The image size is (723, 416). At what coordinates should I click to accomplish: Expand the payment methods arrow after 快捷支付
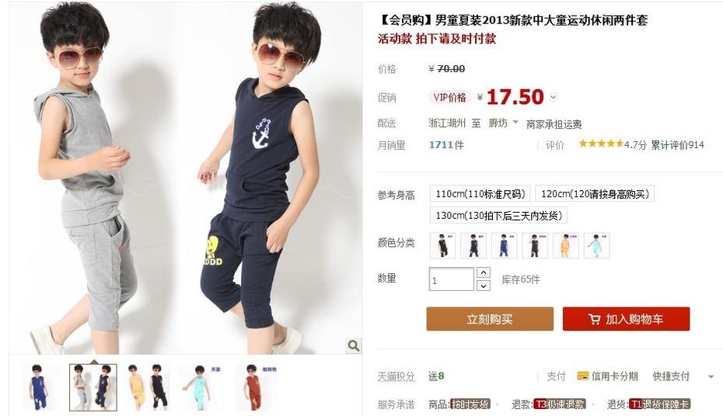(x=711, y=376)
